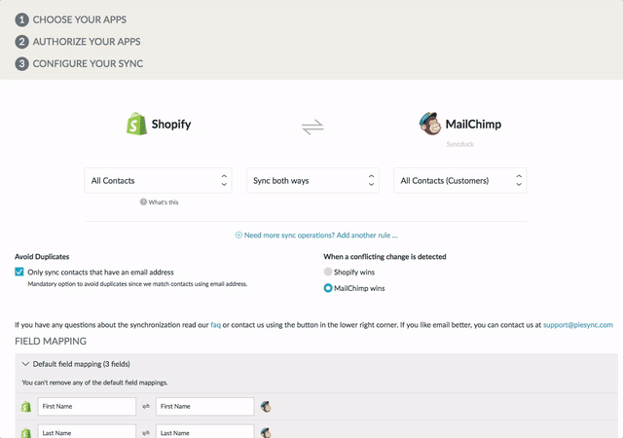The image size is (623, 438).
Task: Open the faq link
Action: point(215,325)
